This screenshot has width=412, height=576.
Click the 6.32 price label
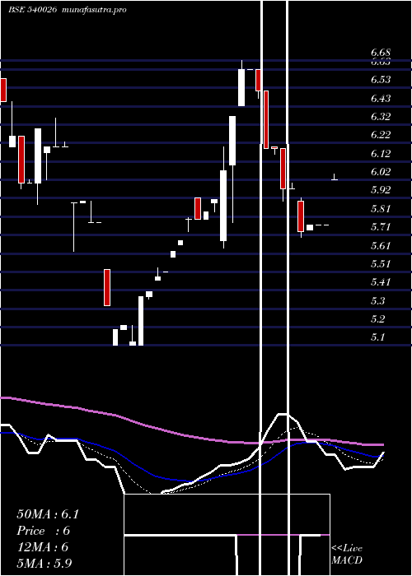point(381,117)
